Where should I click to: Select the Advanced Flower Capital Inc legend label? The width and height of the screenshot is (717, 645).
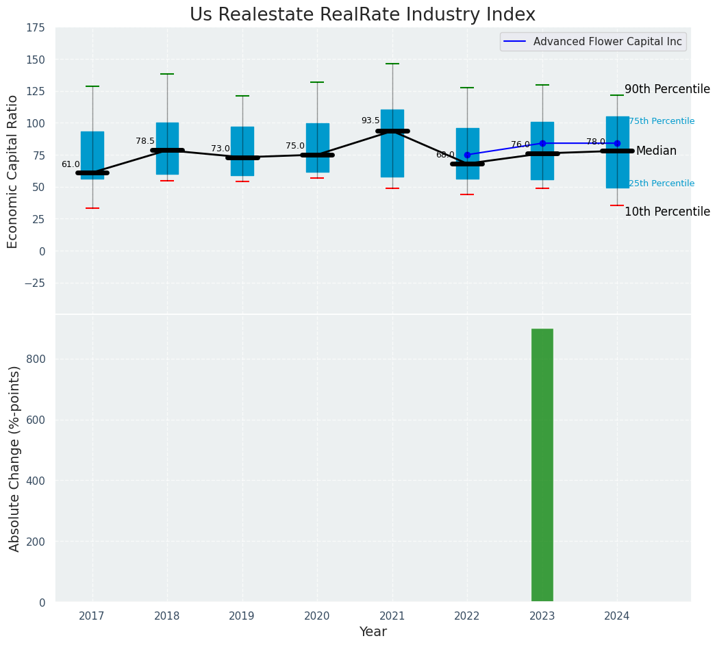coord(607,42)
